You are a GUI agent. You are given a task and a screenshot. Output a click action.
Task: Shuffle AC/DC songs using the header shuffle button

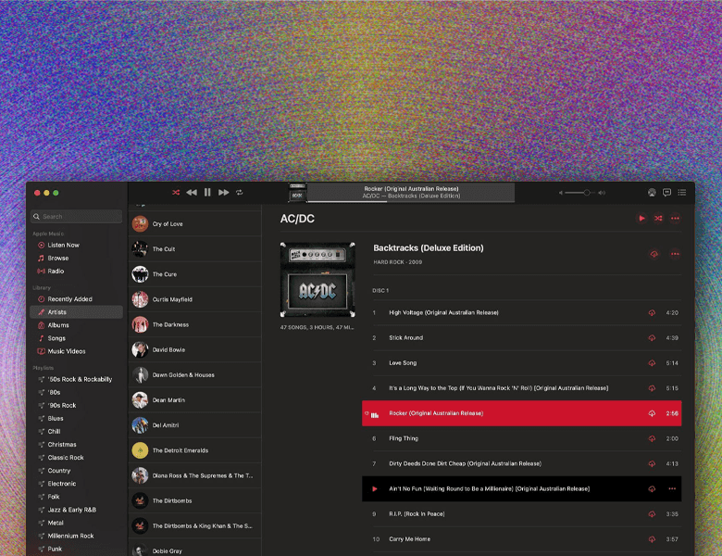click(x=658, y=219)
